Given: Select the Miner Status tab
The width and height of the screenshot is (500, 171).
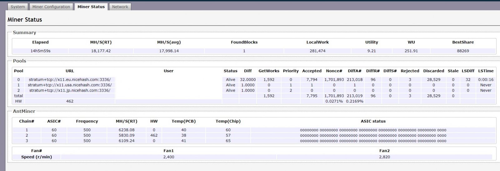Looking at the screenshot, I should 91,7.
